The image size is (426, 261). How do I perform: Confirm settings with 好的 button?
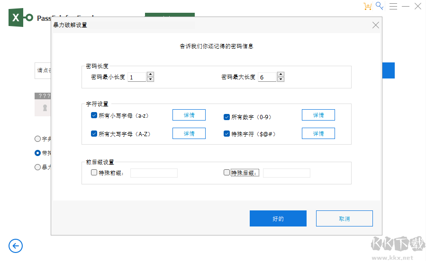tap(278, 218)
